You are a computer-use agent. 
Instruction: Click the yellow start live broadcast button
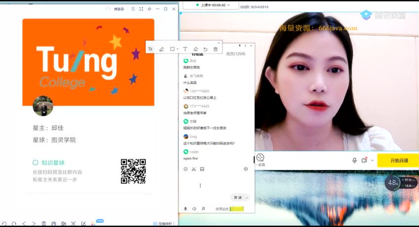tap(398, 160)
